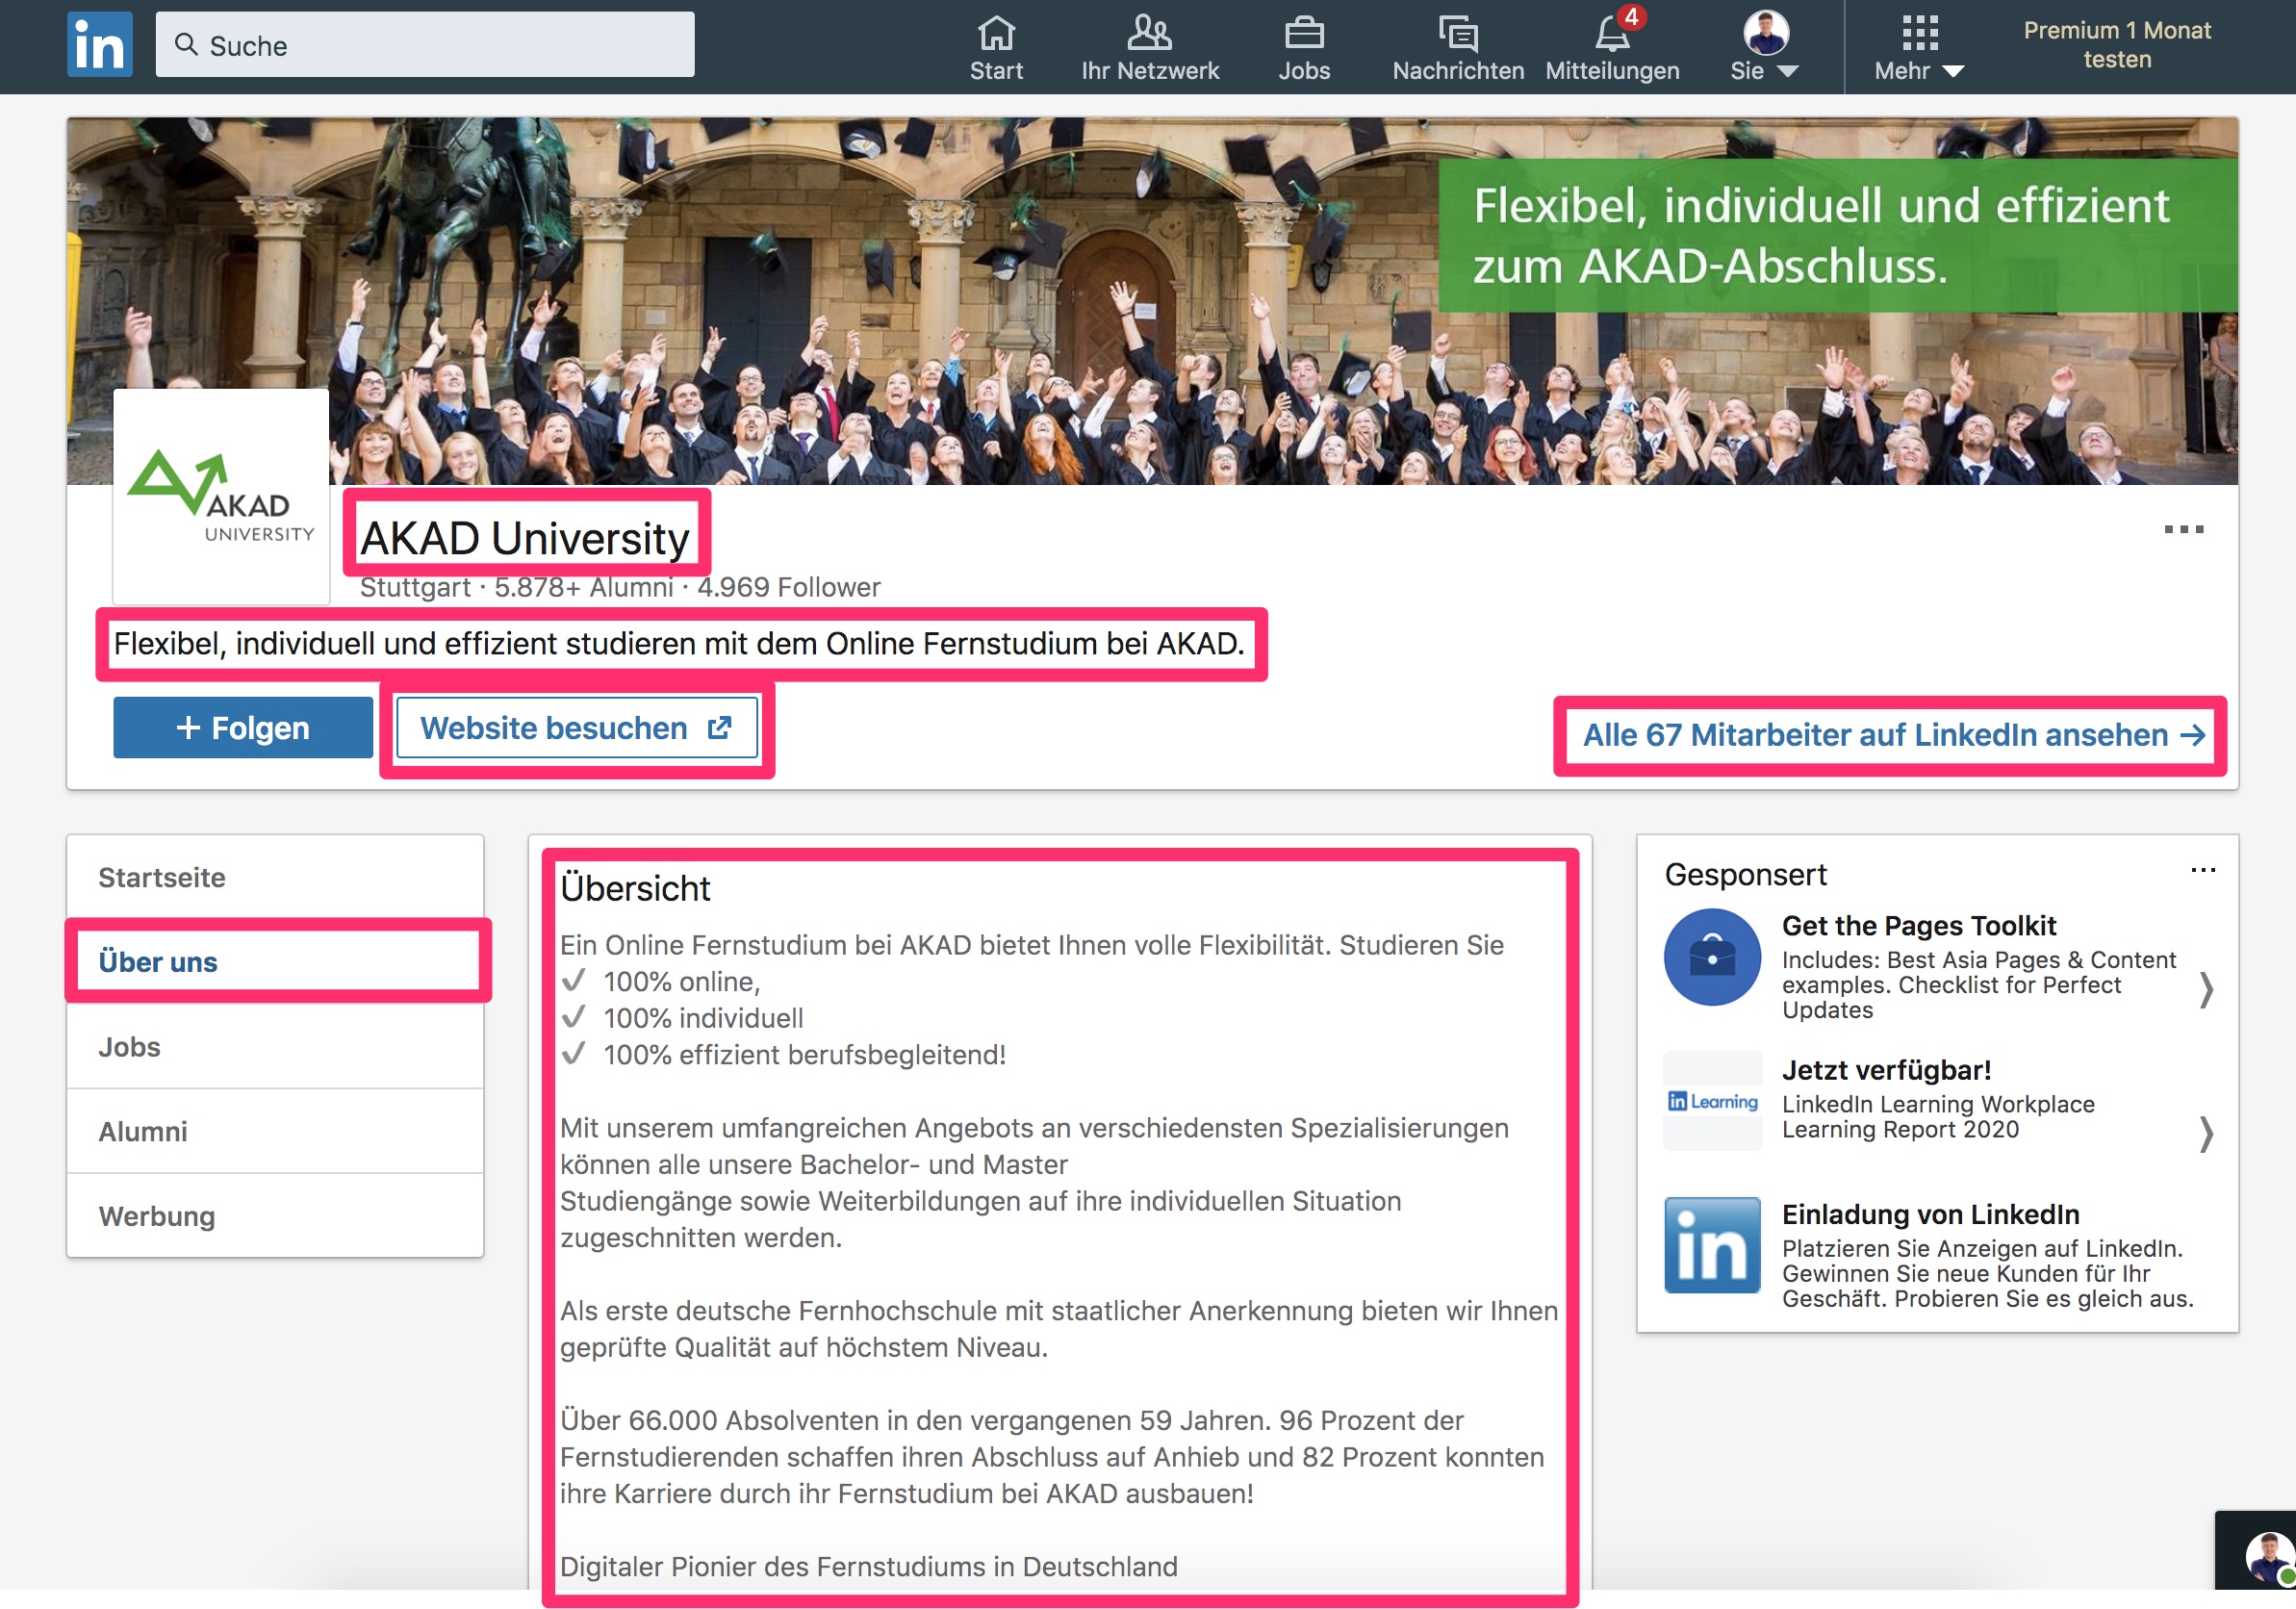The width and height of the screenshot is (2296, 1609).
Task: Open the messaging avatar in the corner
Action: (x=2268, y=1556)
